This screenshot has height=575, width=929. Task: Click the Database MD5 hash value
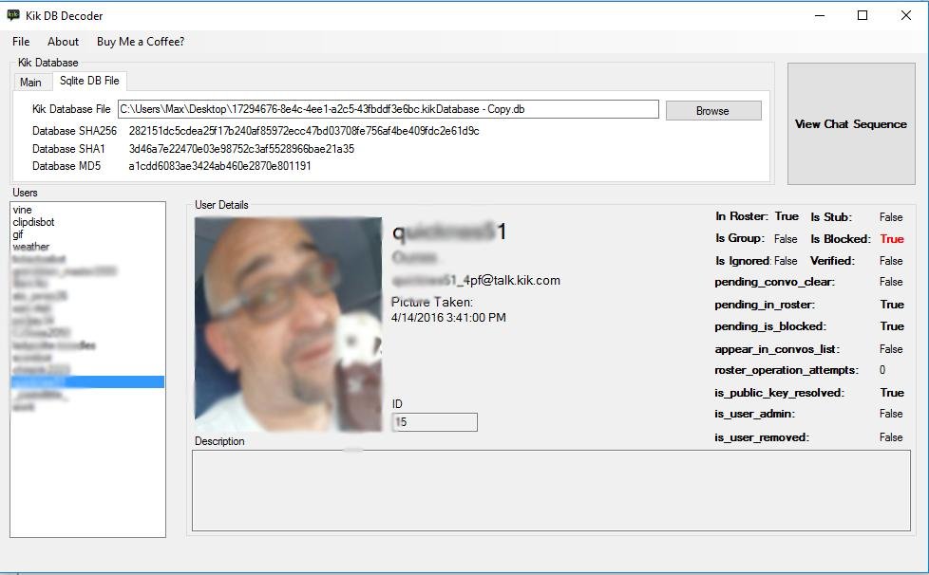pos(219,166)
